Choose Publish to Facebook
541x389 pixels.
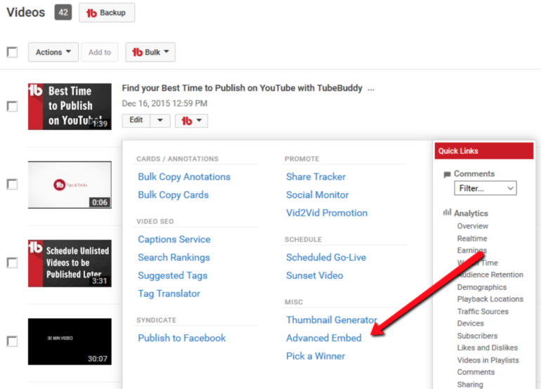coord(182,338)
